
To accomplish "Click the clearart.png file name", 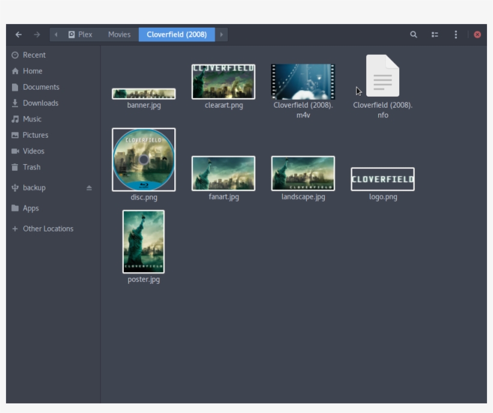I will click(x=224, y=105).
